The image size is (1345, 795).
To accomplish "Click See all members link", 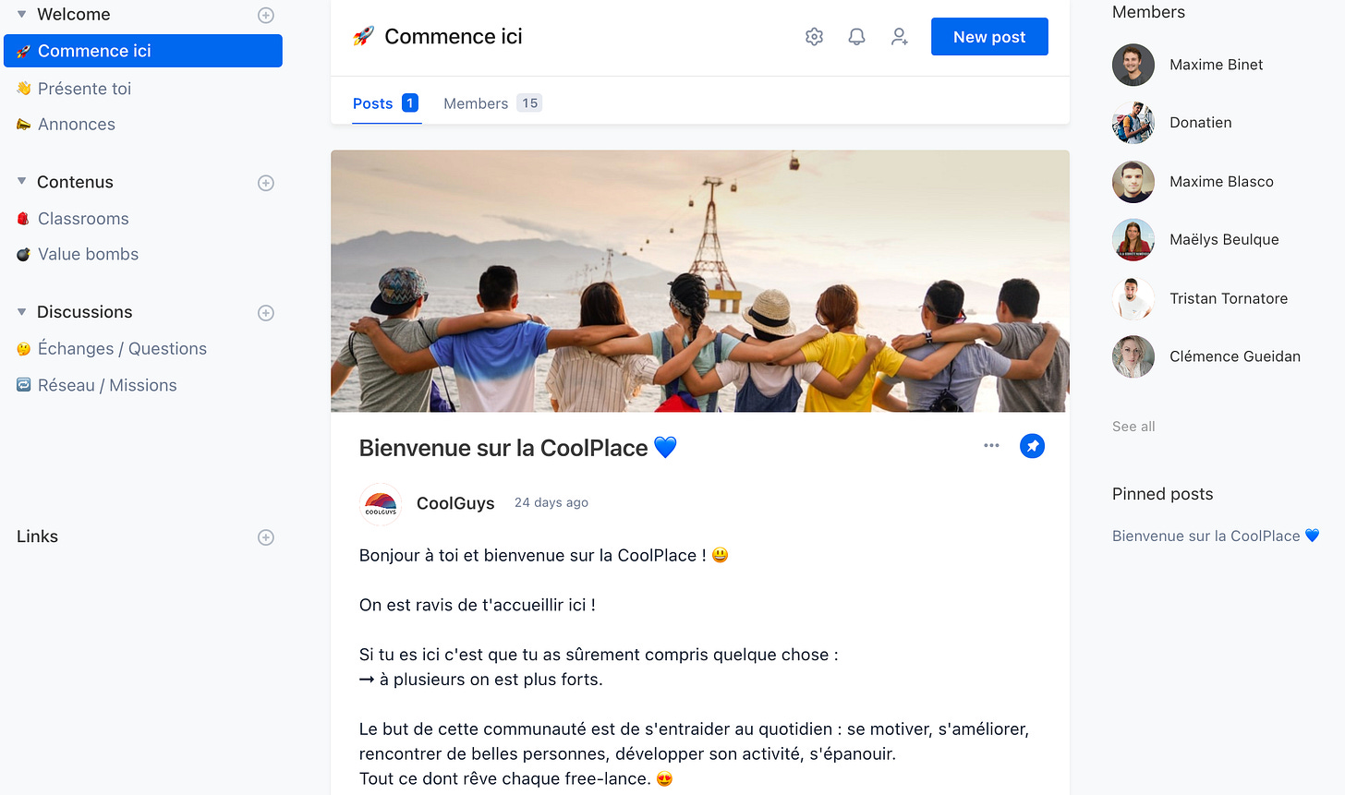I will click(1133, 427).
